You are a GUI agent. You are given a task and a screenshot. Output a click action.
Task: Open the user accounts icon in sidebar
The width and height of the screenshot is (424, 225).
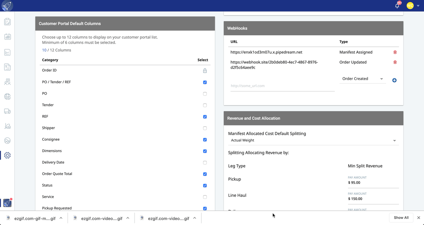pyautogui.click(x=7, y=141)
